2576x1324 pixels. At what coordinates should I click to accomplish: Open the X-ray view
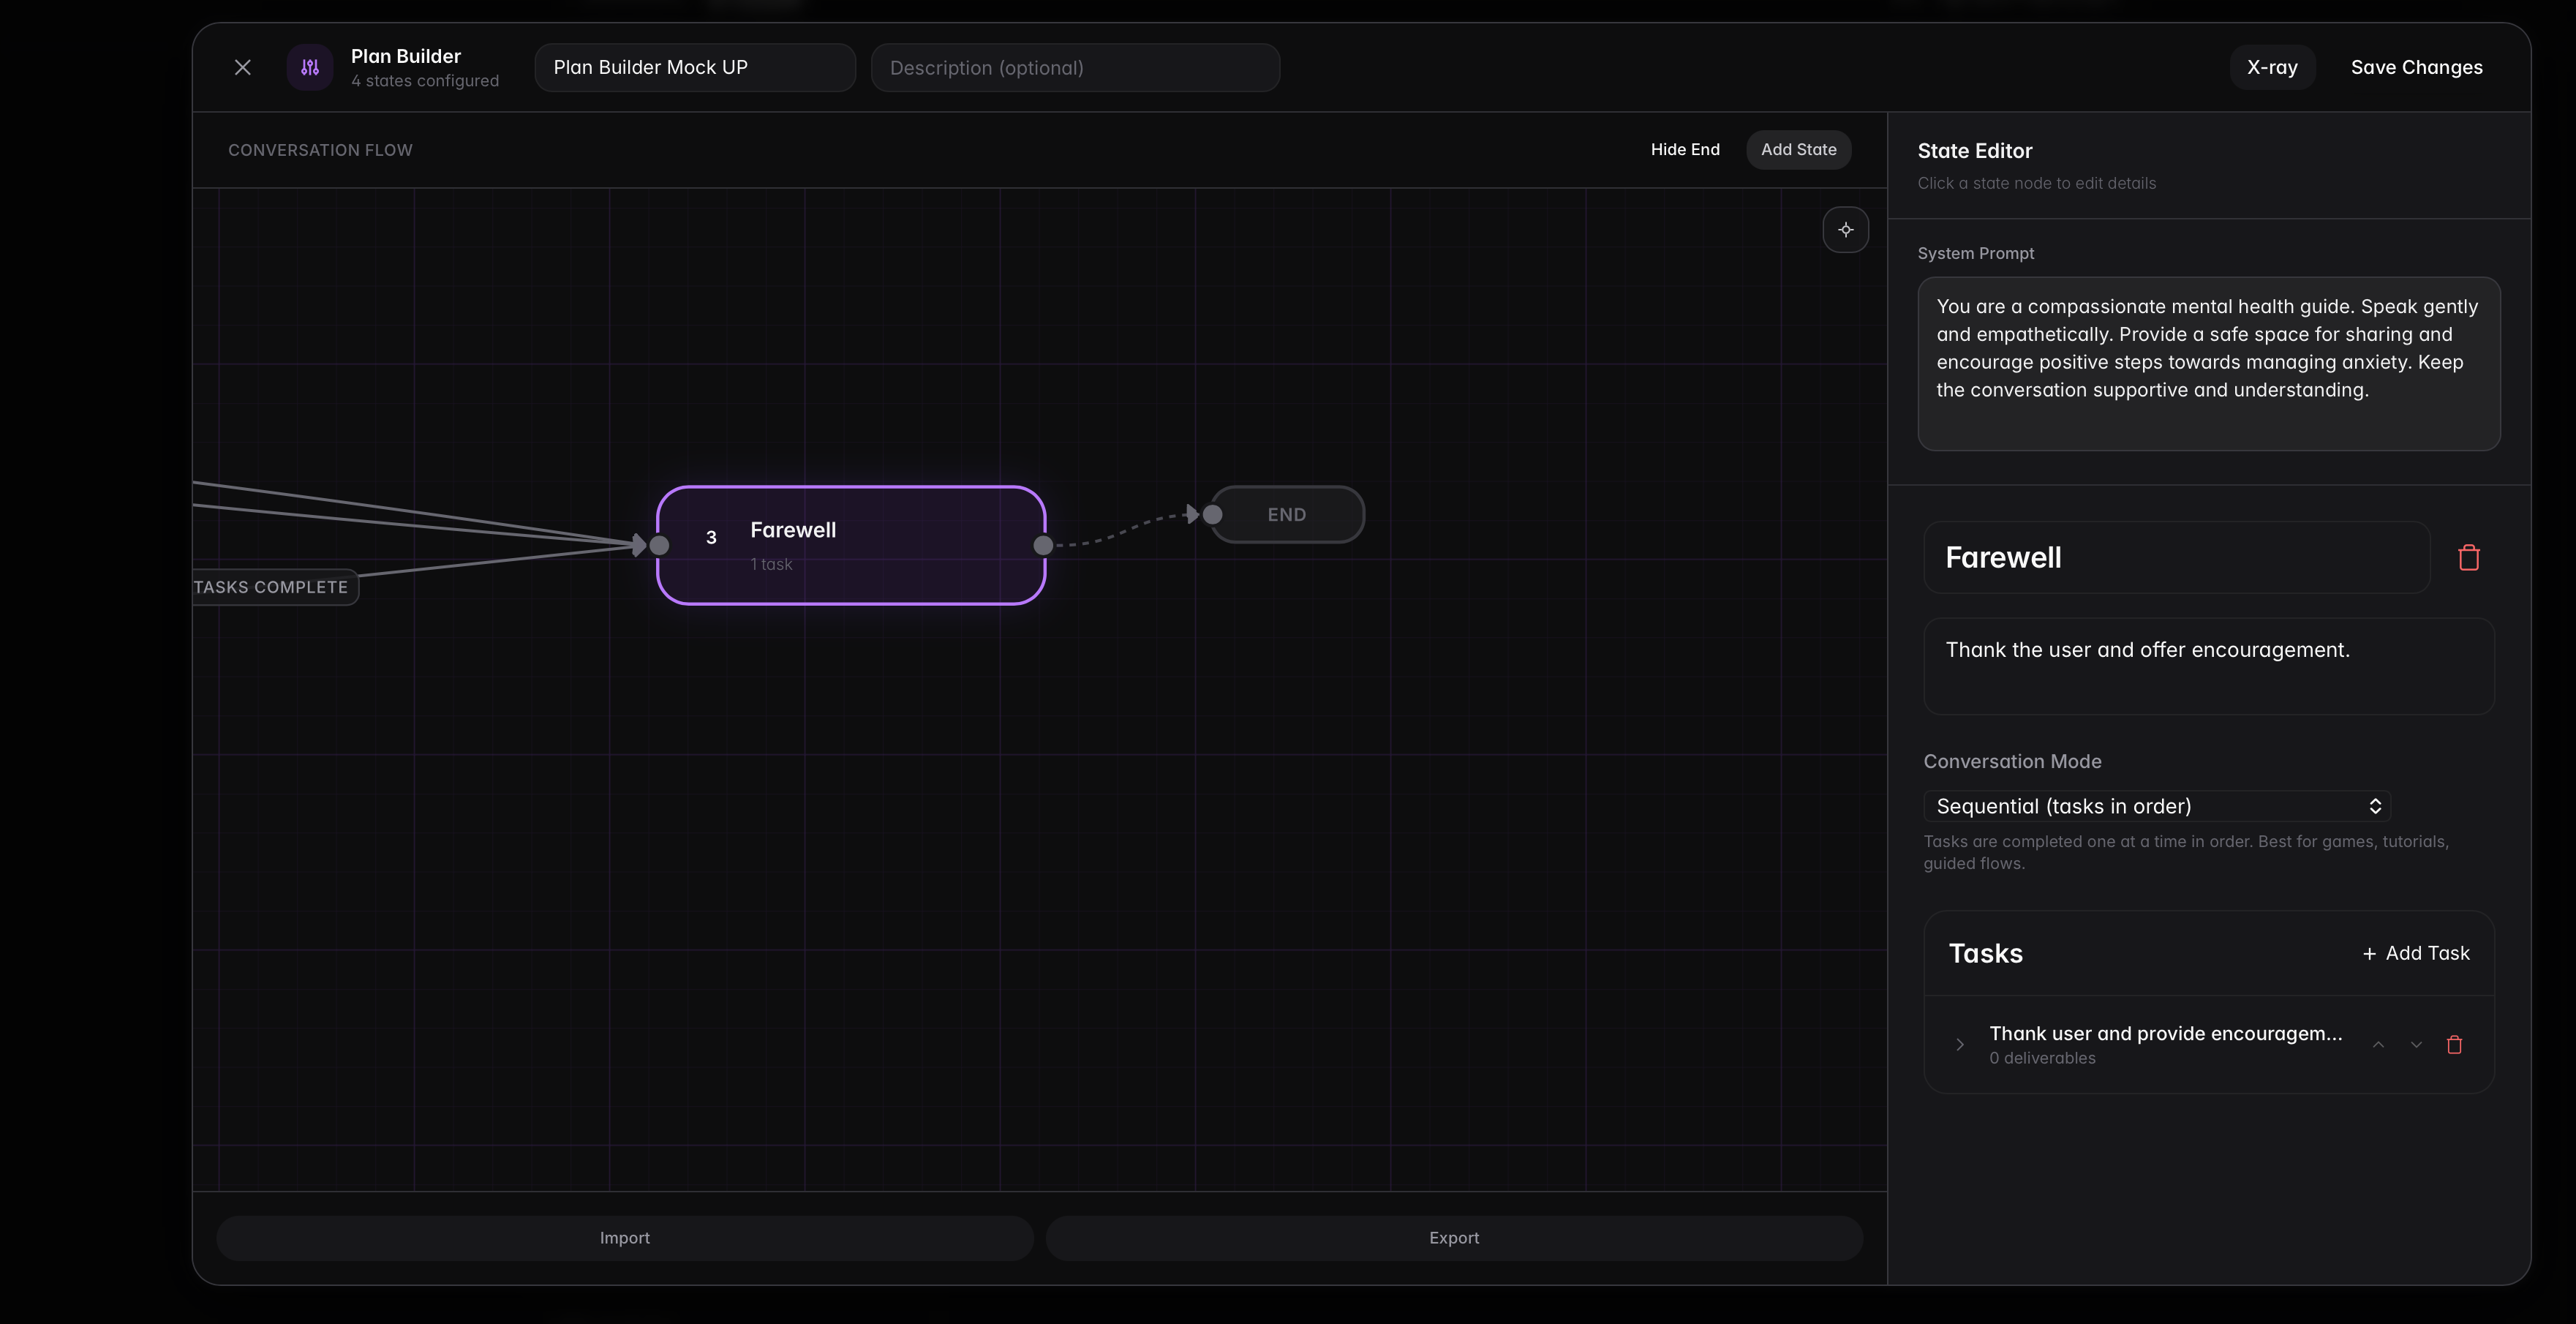pyautogui.click(x=2272, y=67)
